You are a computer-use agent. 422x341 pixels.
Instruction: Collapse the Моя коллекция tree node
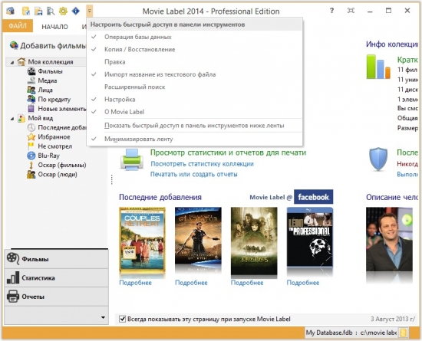click(12, 62)
